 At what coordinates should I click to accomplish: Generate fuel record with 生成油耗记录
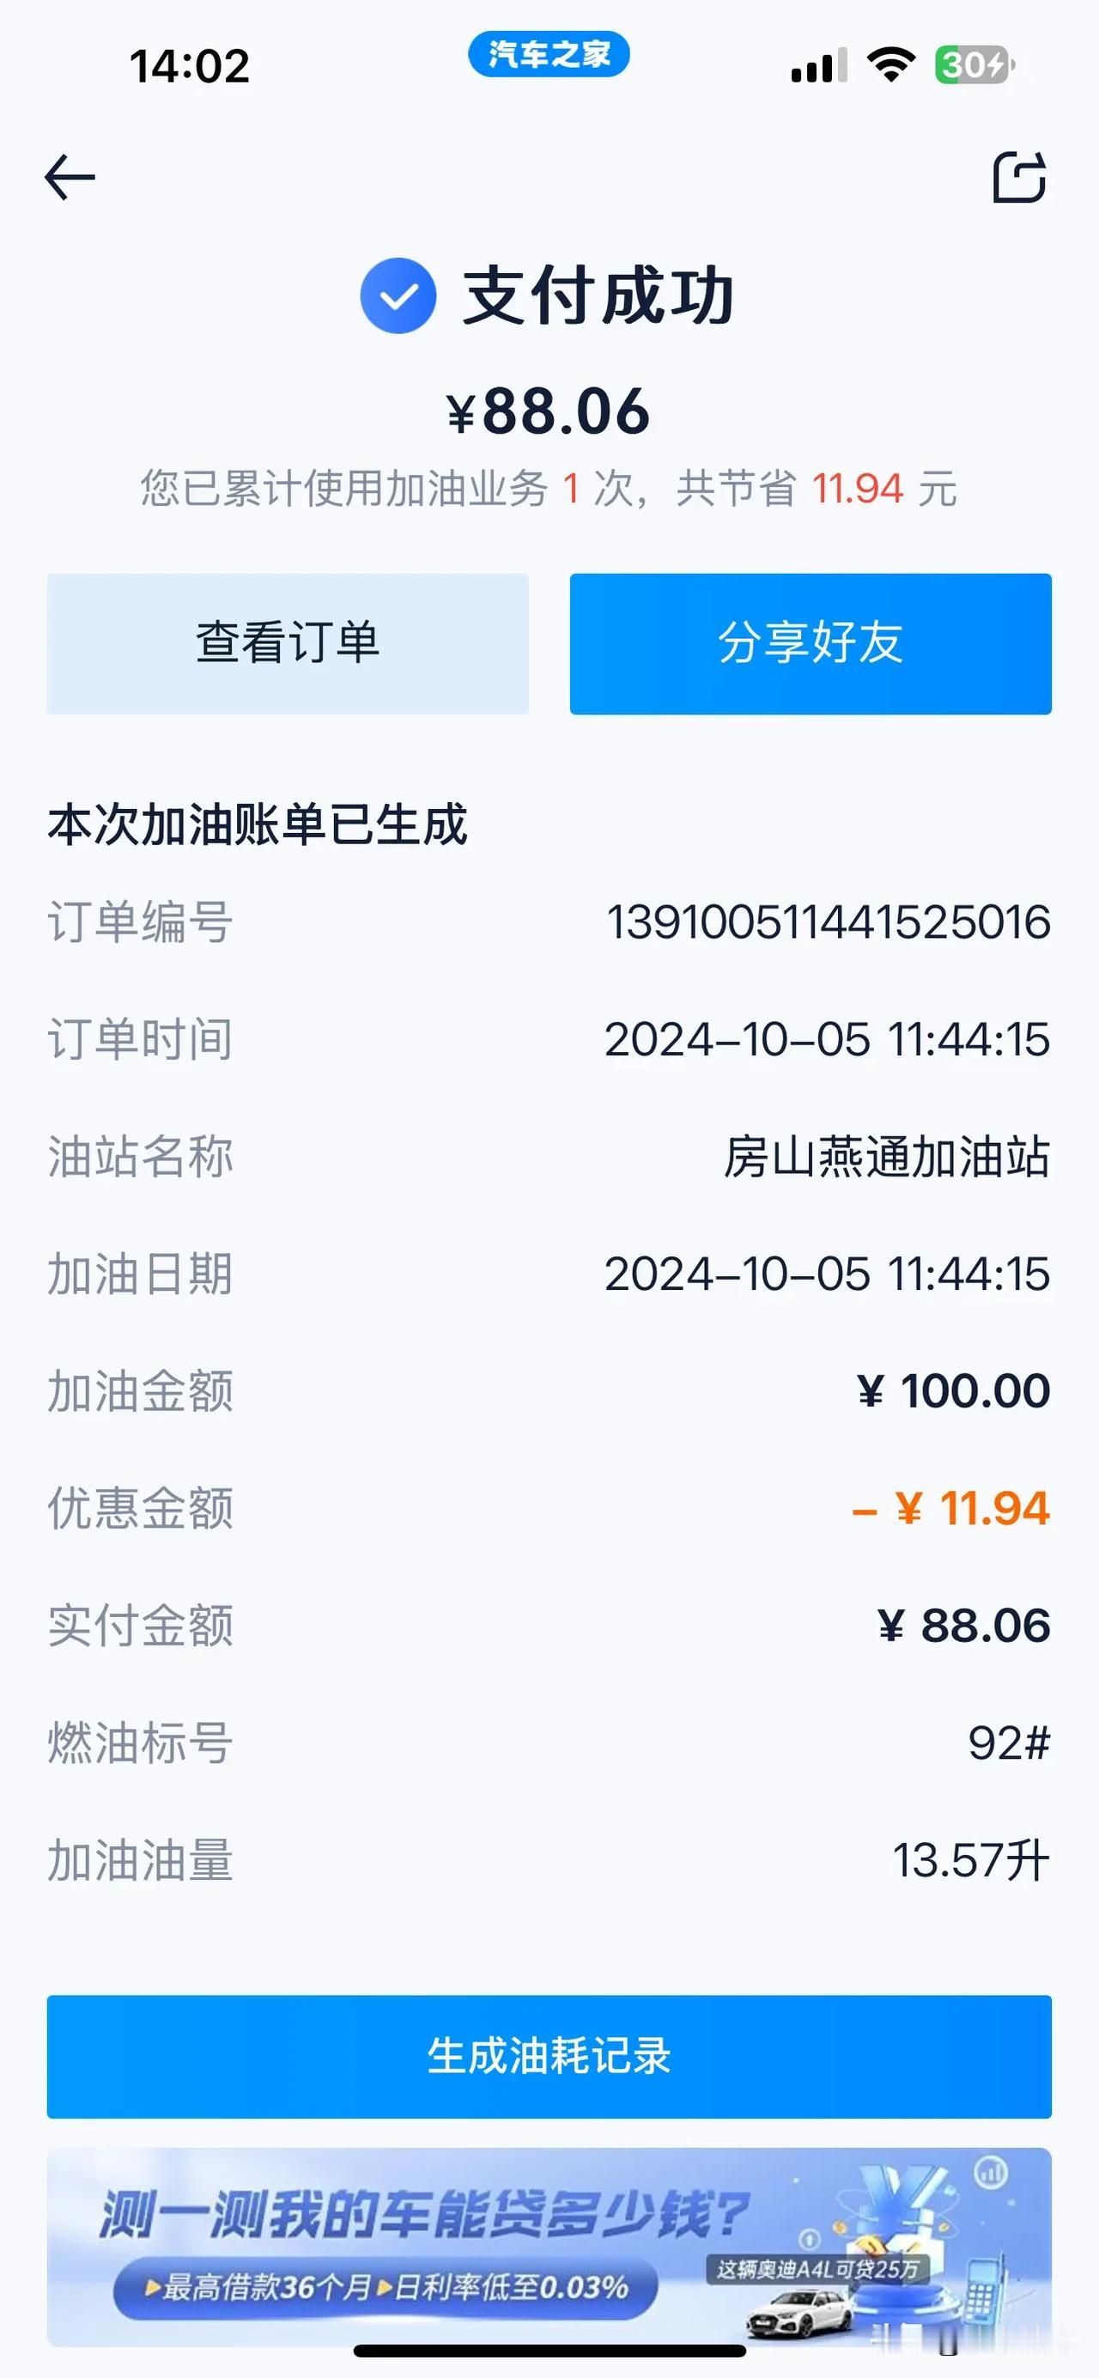click(x=549, y=2057)
